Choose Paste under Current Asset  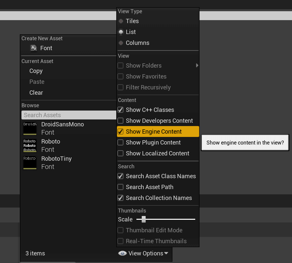click(x=37, y=82)
